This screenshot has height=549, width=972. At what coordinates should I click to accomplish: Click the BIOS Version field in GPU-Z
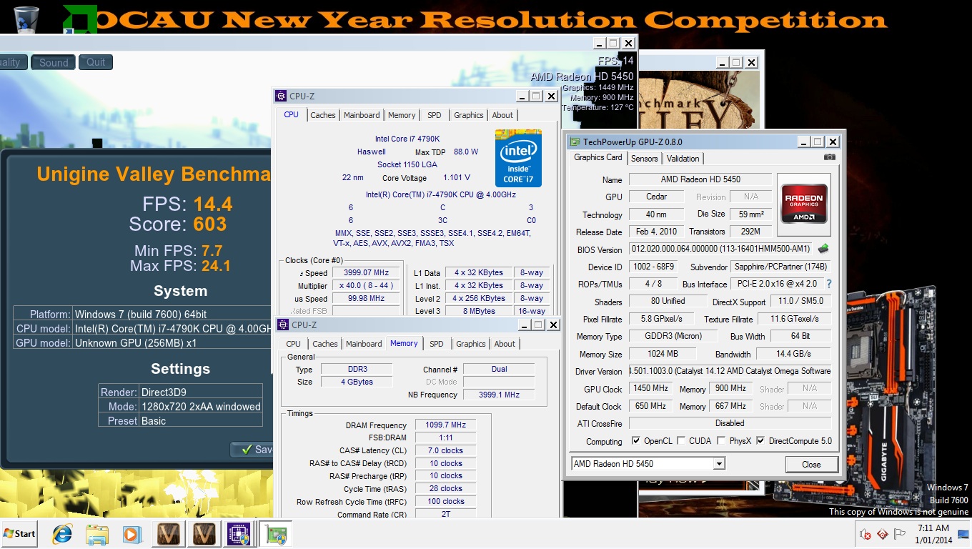722,249
